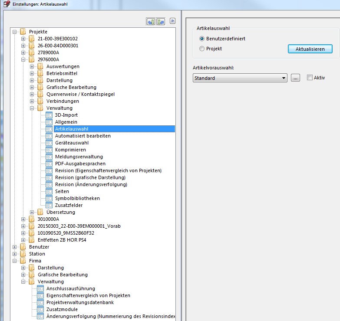Image resolution: width=340 pixels, height=321 pixels.
Task: Collapse the Projekte root node
Action: [14, 32]
